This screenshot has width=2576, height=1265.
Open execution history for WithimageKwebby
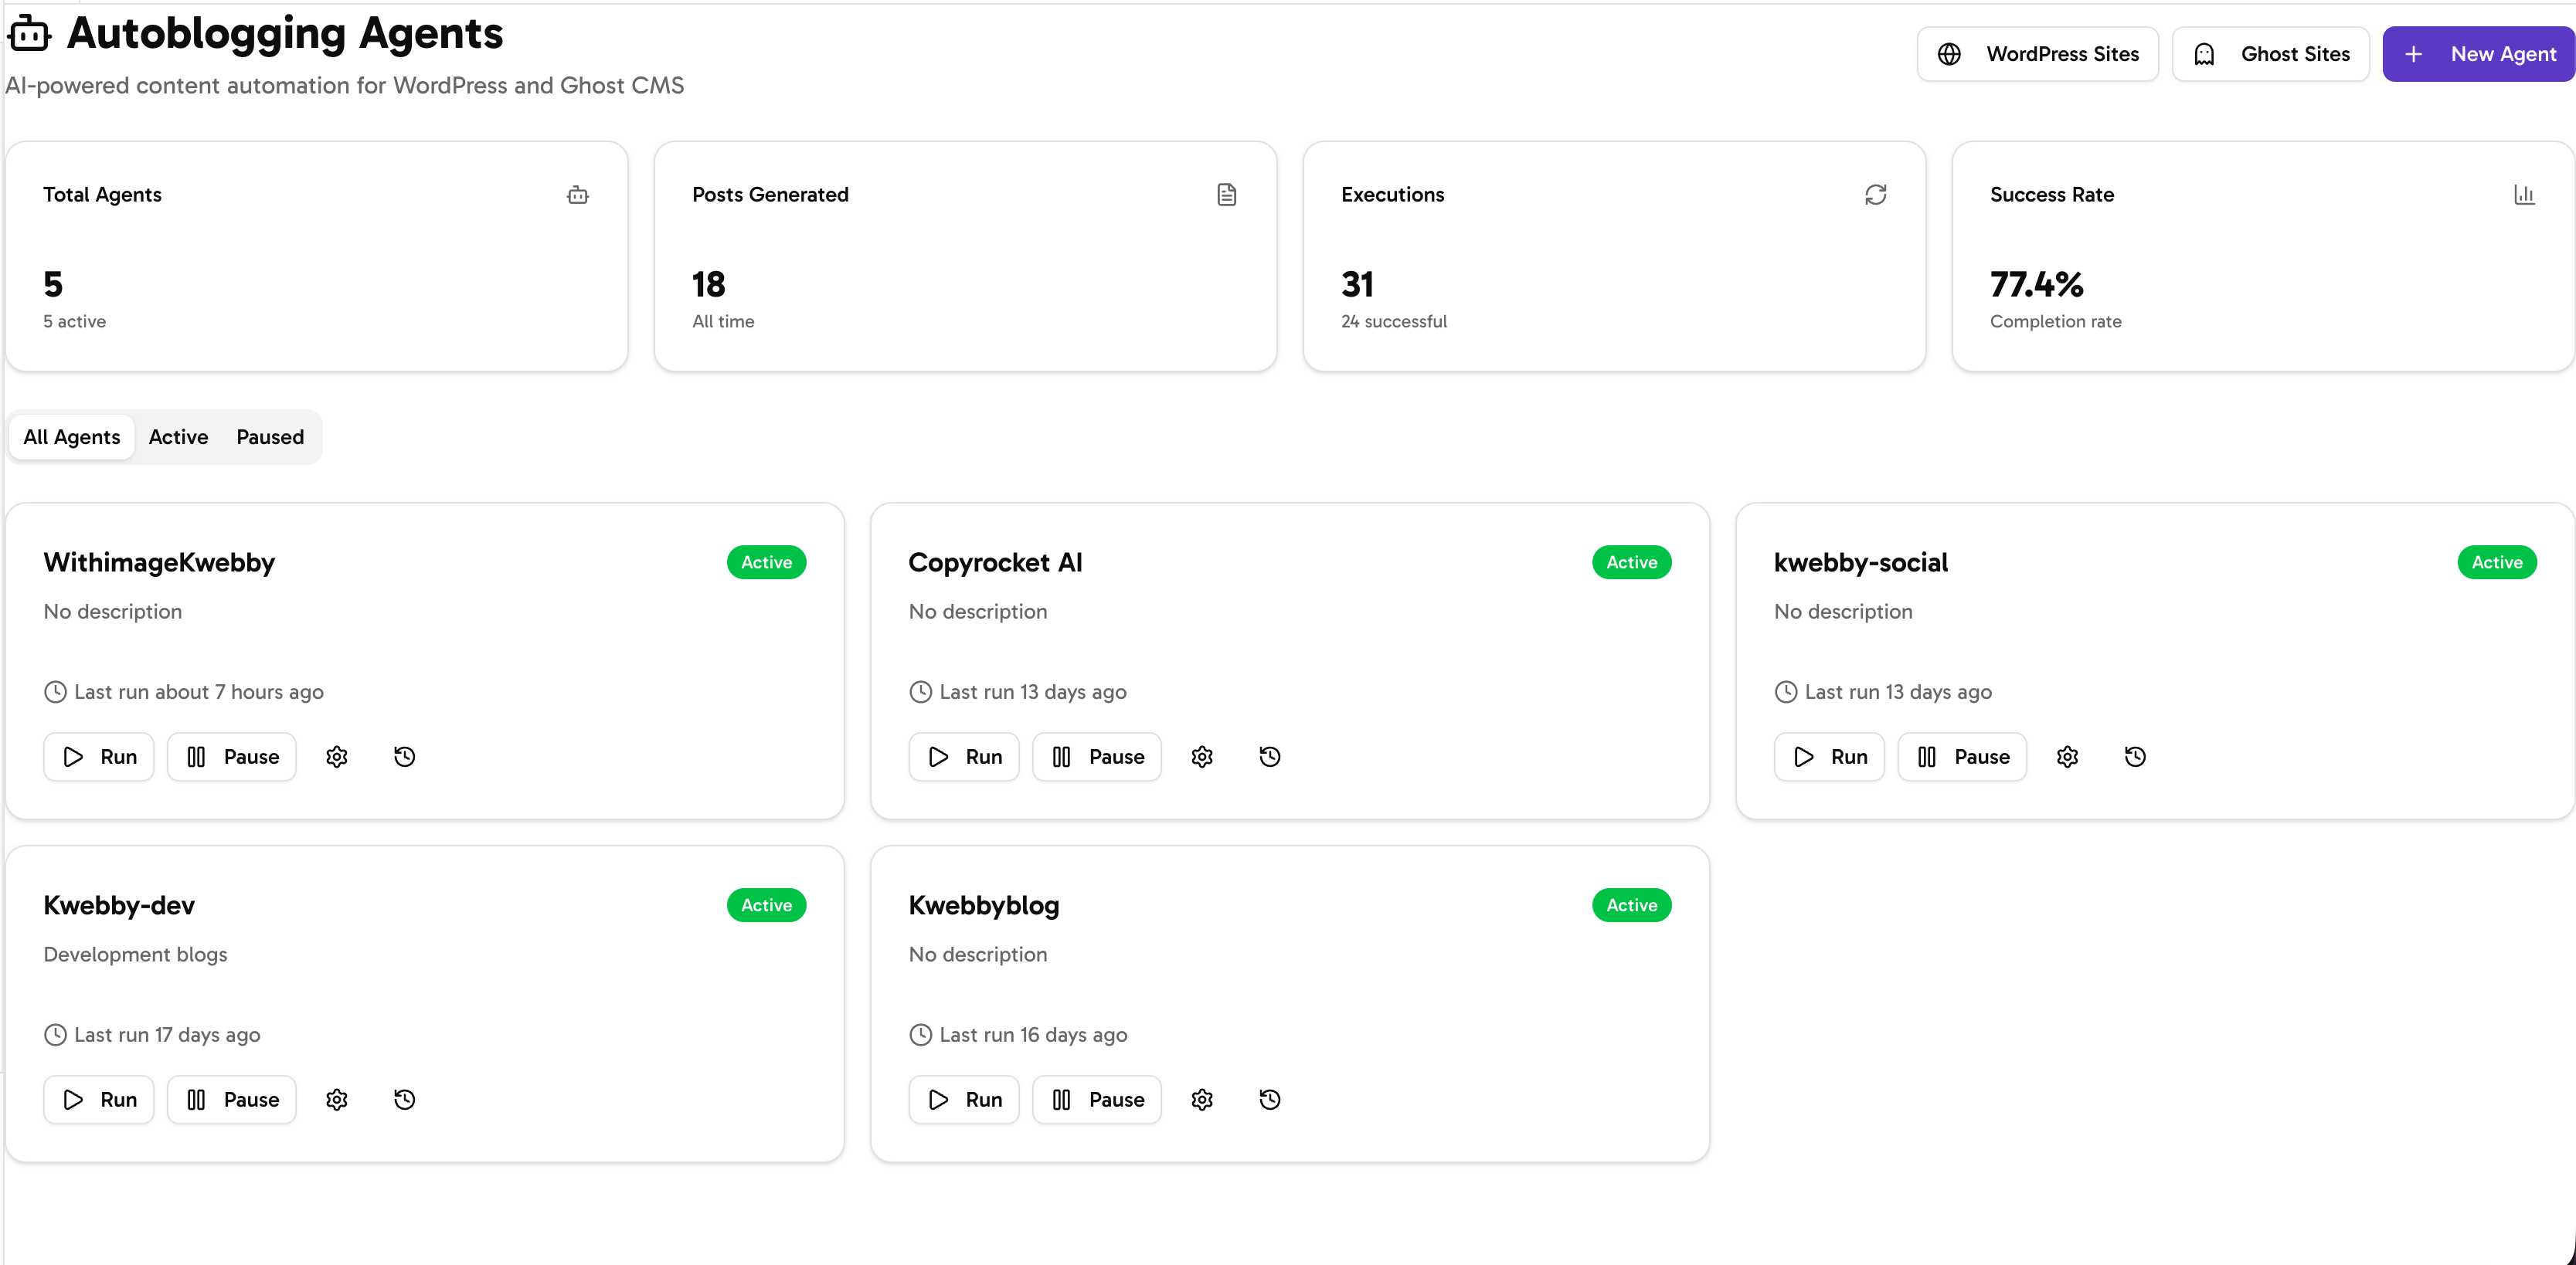(404, 756)
